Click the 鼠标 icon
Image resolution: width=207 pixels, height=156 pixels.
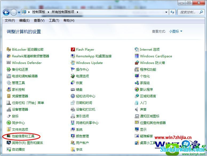[x=9, y=116]
